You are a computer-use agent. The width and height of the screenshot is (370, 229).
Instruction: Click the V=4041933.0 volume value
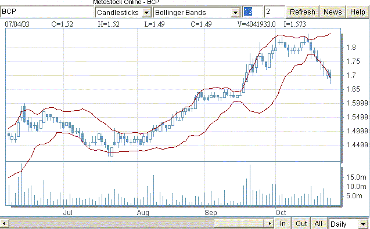[257, 24]
